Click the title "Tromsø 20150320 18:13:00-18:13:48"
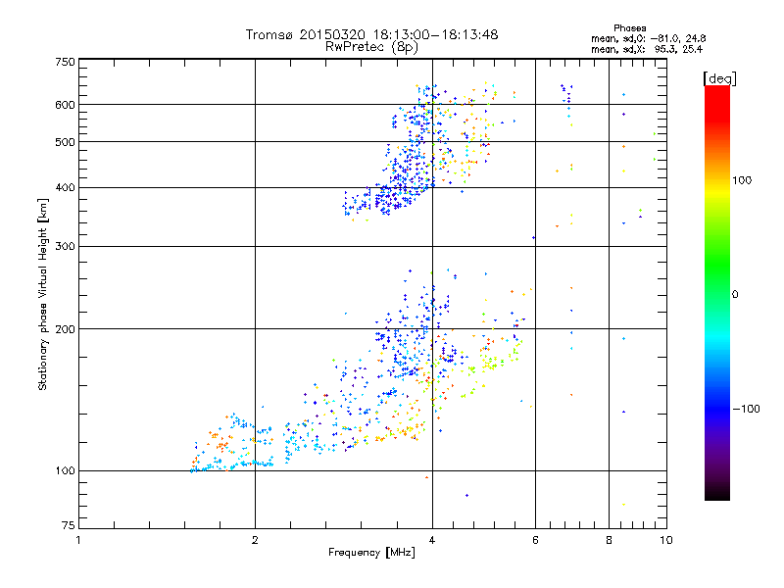This screenshot has width=784, height=588. click(371, 34)
